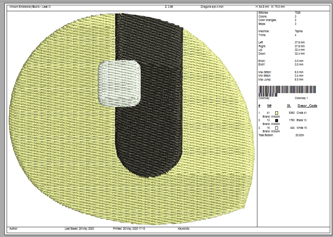Click the 'Keywords:' footer label
The height and width of the screenshot is (237, 333).
[184, 229]
